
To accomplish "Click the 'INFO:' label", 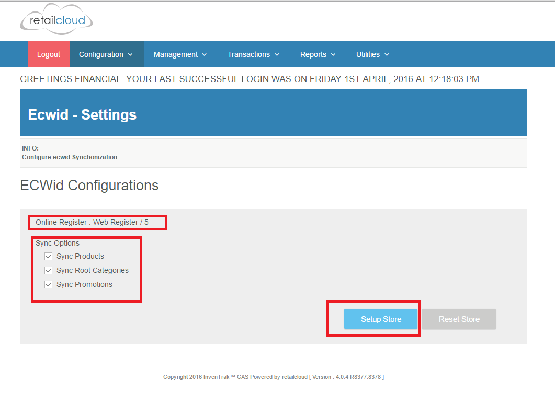I will (x=30, y=148).
